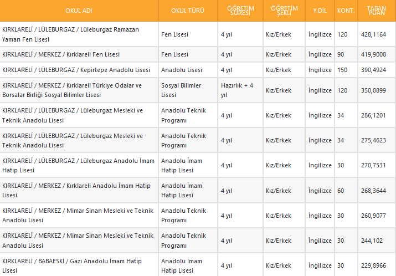Viewport: 396px width, 276px height.
Task: Click the KONT. column header
Action: pyautogui.click(x=346, y=11)
